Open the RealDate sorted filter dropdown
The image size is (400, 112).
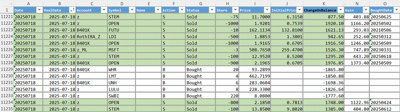[x=72, y=10]
